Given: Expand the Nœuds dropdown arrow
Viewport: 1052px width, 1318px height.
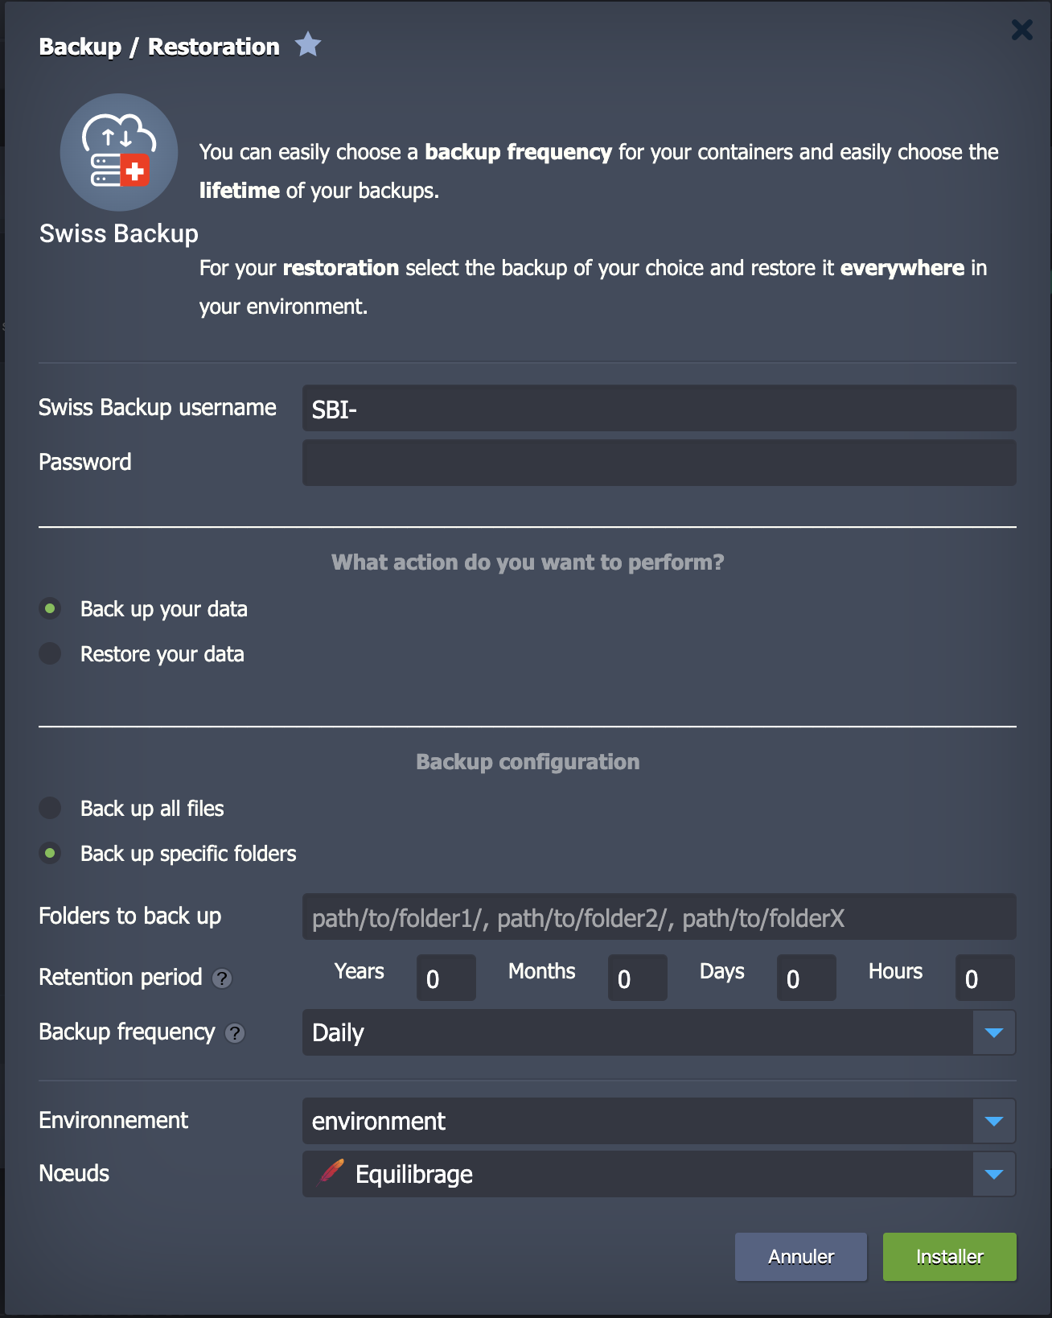Looking at the screenshot, I should click(994, 1174).
